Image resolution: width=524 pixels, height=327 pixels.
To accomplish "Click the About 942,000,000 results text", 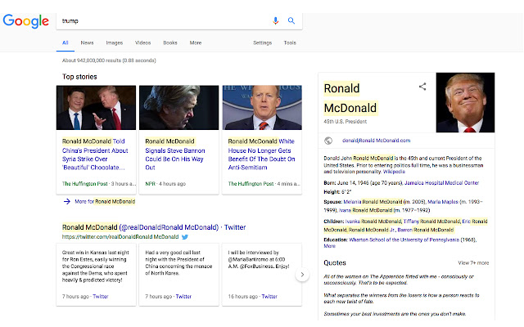I will tap(109, 60).
